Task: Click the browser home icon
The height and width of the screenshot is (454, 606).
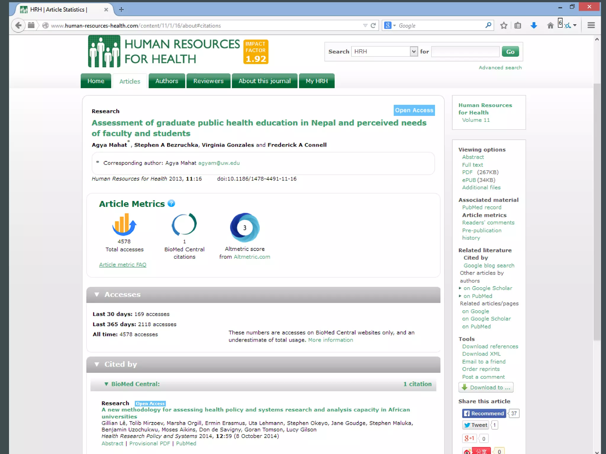Action: click(550, 25)
